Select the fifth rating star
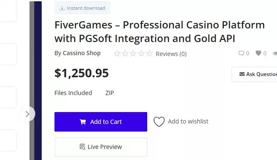Image resolution: width=277 pixels, height=160 pixels. 149,53
